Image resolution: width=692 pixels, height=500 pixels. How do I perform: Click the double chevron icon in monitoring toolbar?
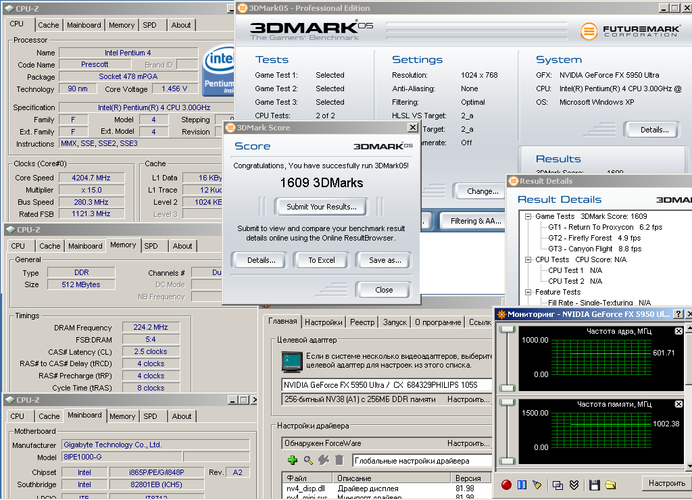574,485
